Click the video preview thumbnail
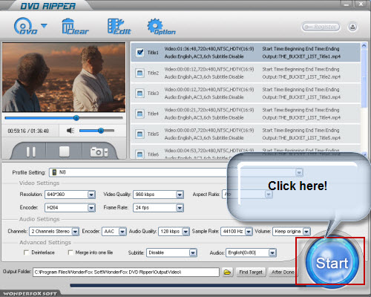The height and width of the screenshot is (297, 371). (64, 77)
